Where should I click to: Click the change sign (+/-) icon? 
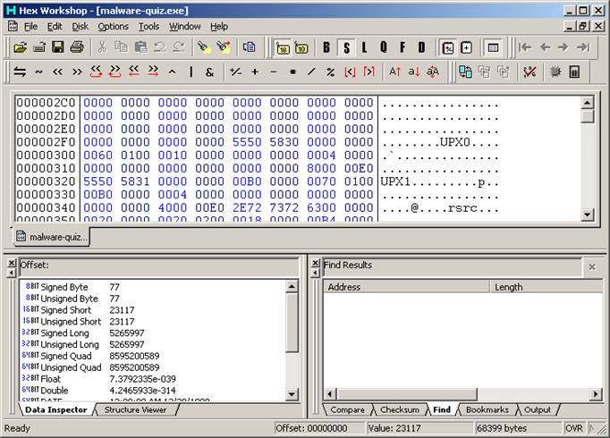pos(236,72)
